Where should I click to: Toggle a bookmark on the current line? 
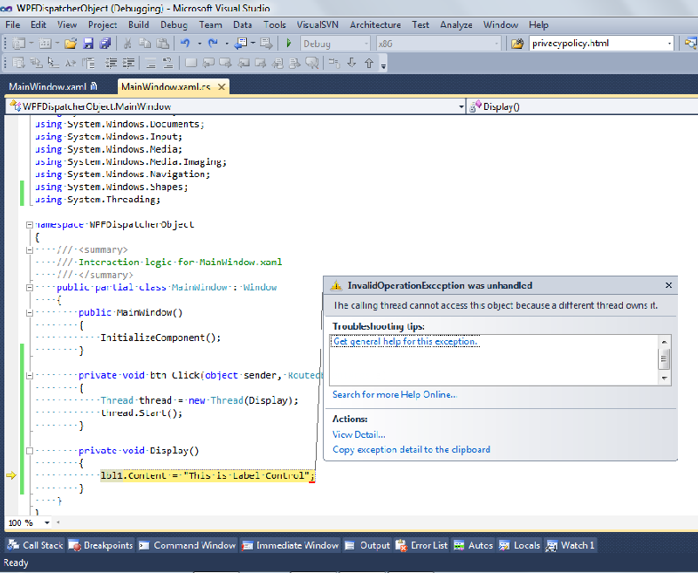click(190, 63)
